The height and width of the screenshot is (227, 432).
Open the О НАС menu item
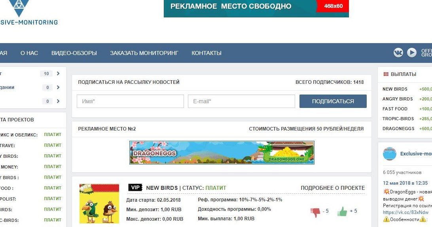click(x=29, y=53)
